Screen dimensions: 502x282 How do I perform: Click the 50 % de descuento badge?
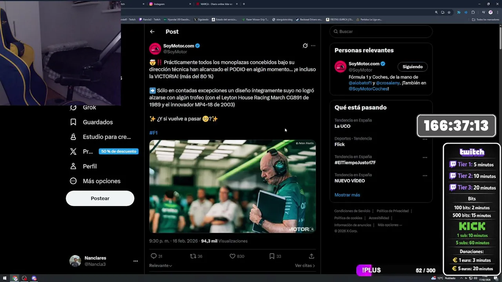(118, 152)
